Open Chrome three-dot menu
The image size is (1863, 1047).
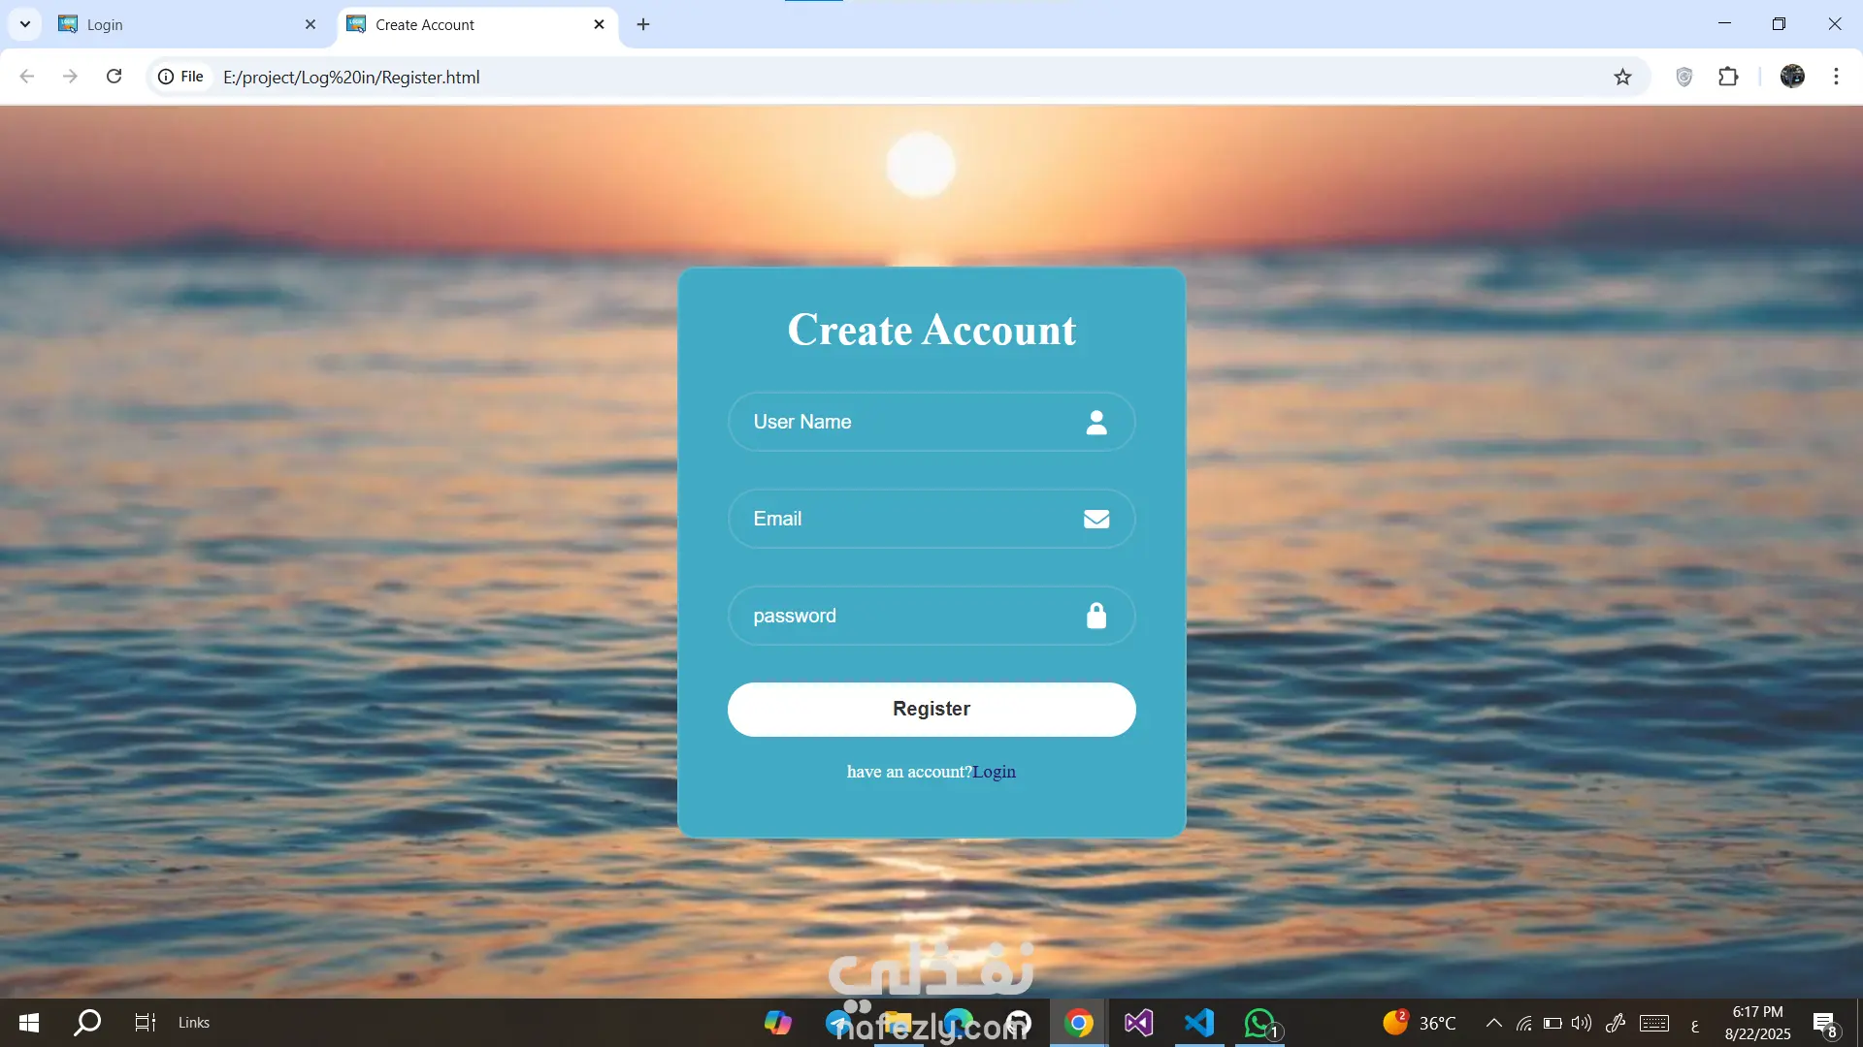(1836, 77)
